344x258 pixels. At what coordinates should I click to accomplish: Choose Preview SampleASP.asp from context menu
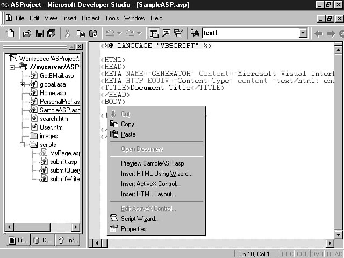pos(152,163)
